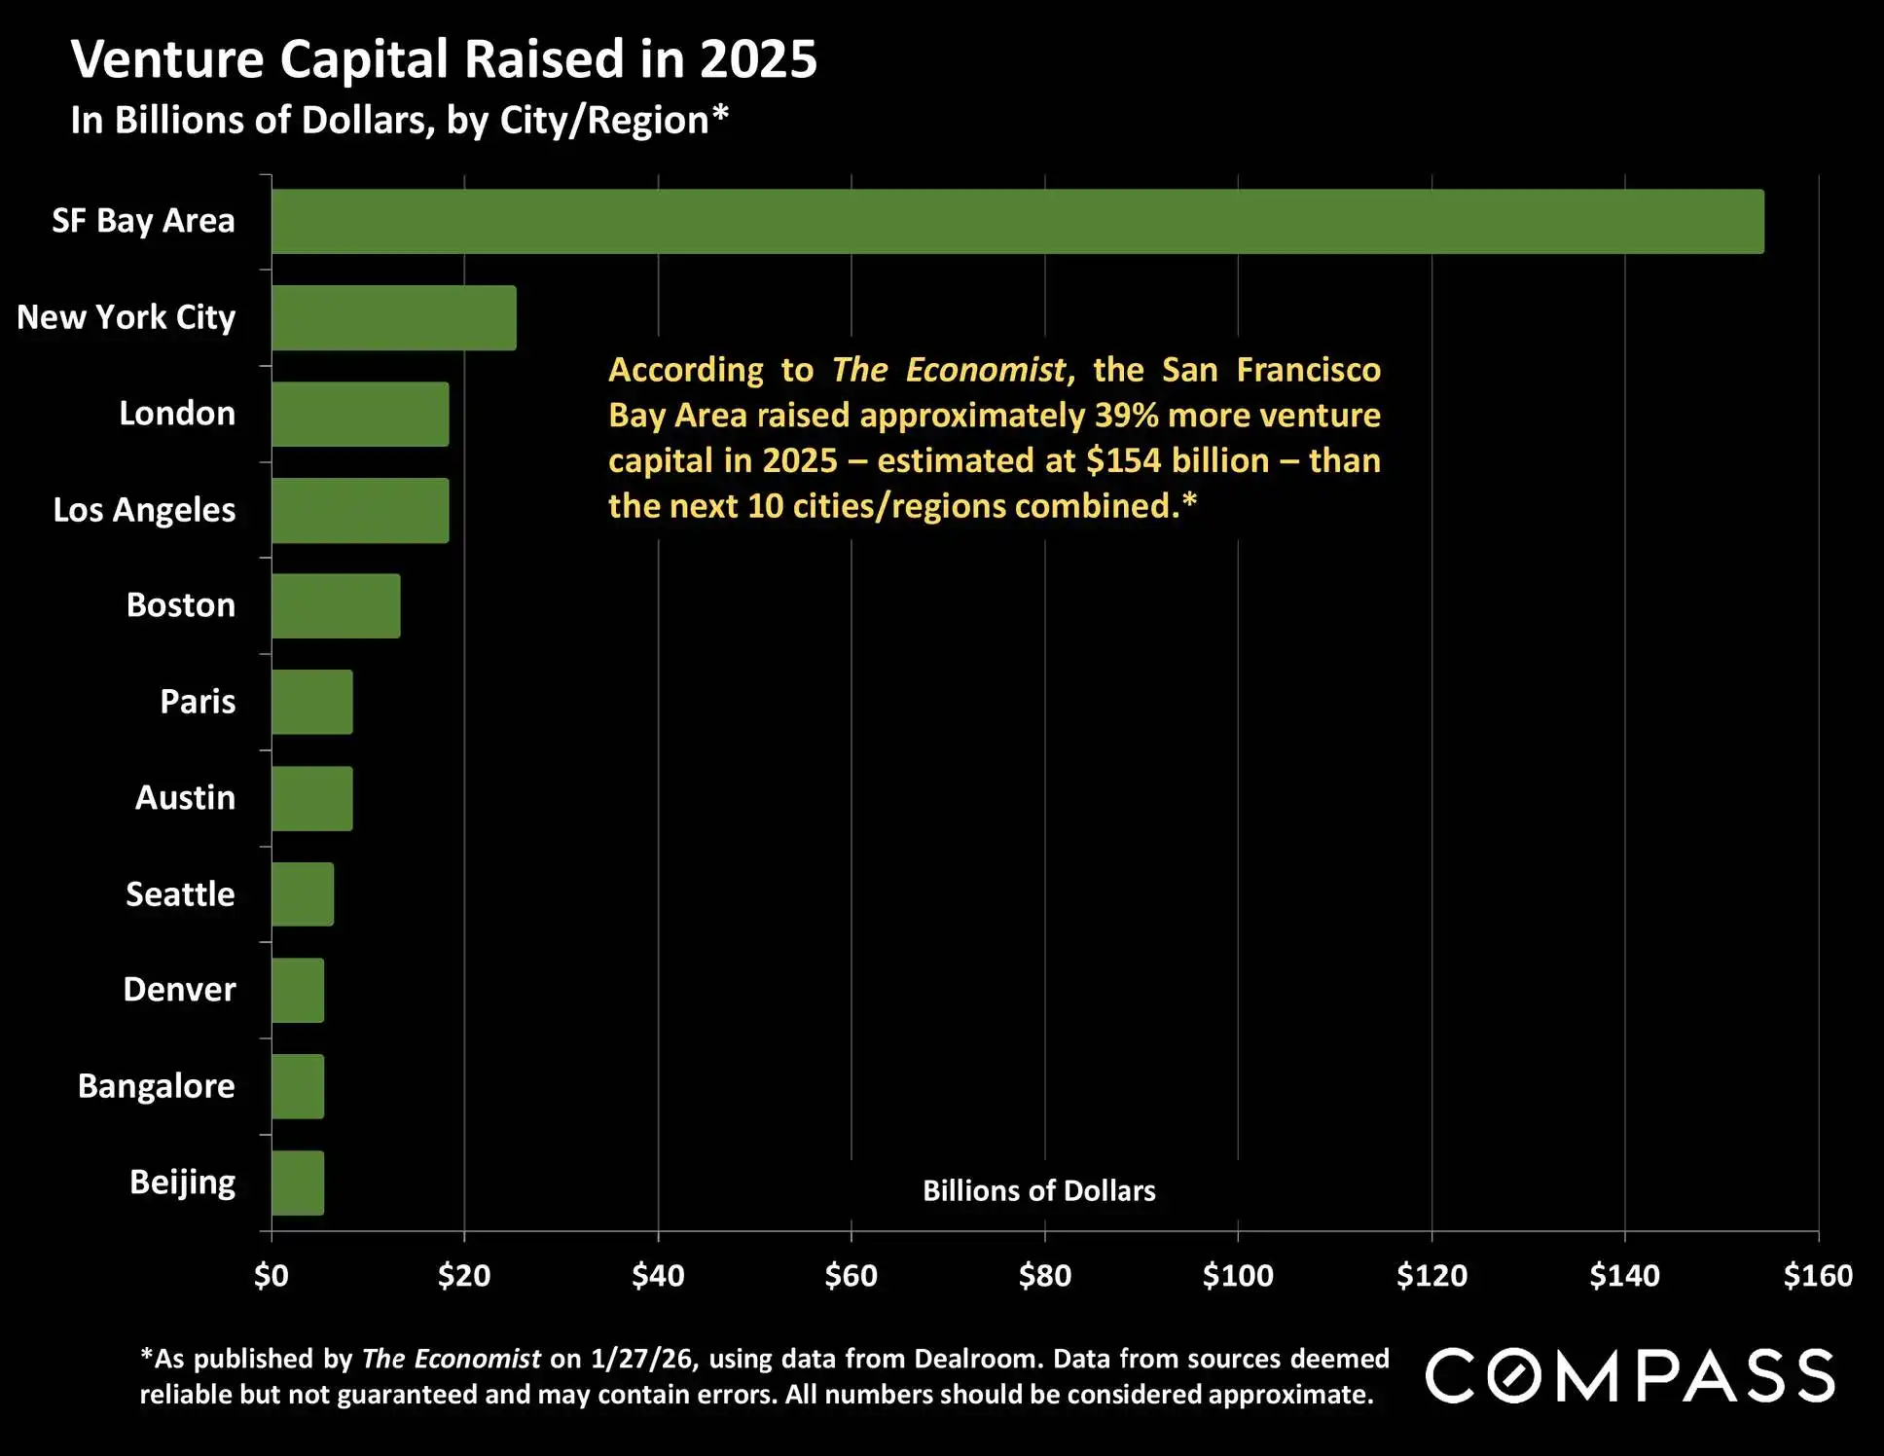Click the Los Angeles bar
Viewport: 1884px width, 1456px height.
click(360, 510)
